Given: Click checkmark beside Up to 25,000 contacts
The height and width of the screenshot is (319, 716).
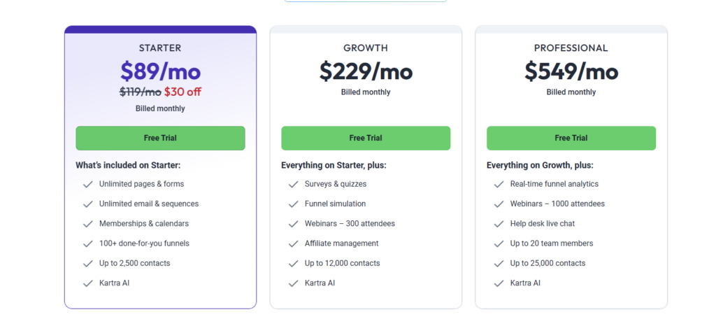Looking at the screenshot, I should [499, 263].
